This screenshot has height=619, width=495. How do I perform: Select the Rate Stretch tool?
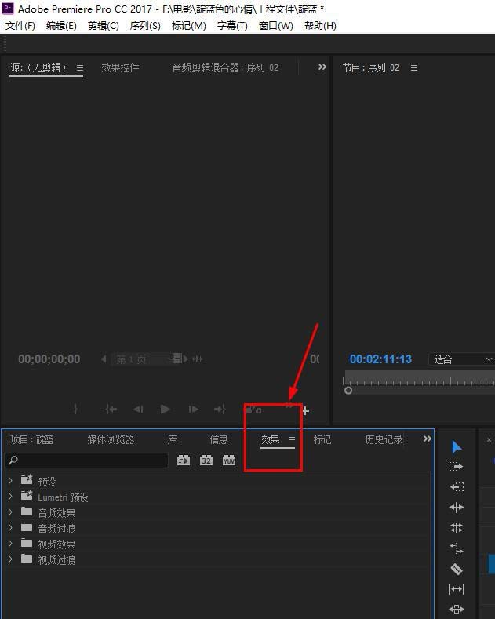(x=457, y=548)
